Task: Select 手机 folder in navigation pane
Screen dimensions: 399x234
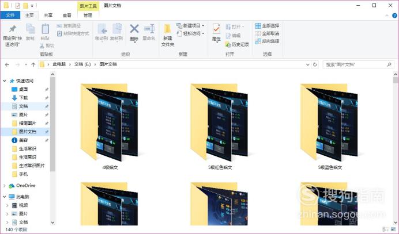Action: (23, 174)
